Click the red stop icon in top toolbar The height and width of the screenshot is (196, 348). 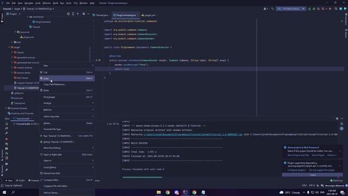[x=330, y=9]
